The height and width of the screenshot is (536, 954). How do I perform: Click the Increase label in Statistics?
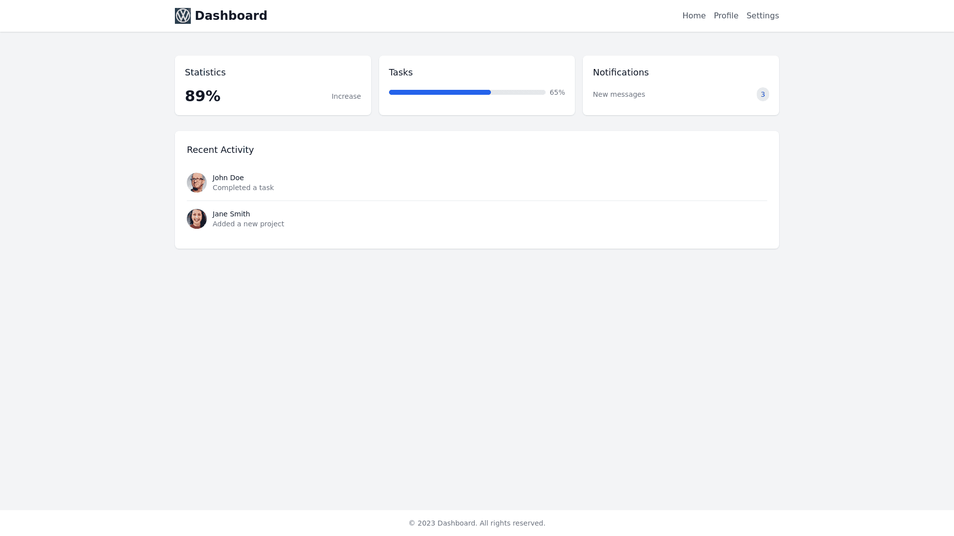(346, 96)
